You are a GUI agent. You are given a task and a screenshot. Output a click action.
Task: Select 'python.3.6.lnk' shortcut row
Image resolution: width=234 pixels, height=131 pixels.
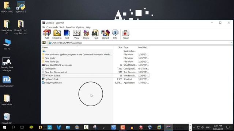coord(95,79)
